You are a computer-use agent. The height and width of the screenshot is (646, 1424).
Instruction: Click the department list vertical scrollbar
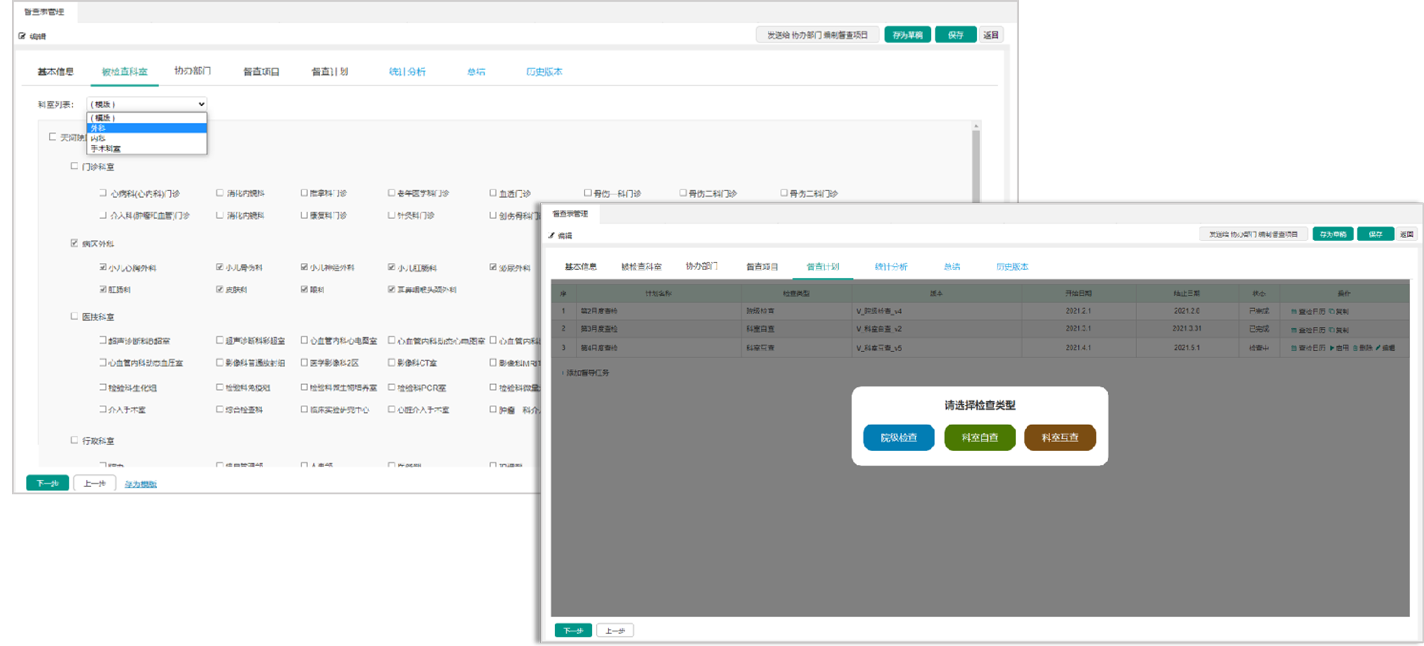click(x=976, y=166)
